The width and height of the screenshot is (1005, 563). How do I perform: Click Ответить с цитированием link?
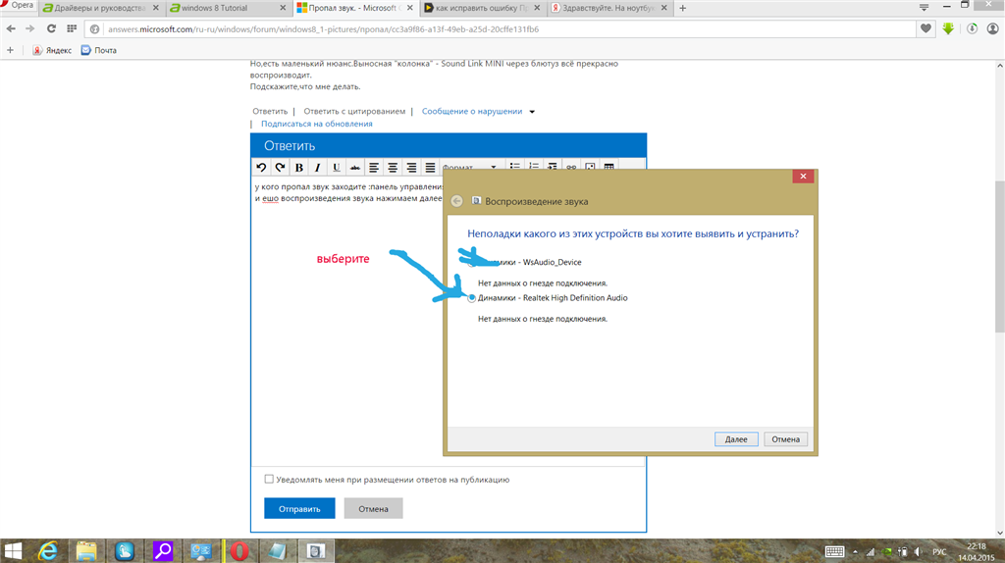[354, 112]
